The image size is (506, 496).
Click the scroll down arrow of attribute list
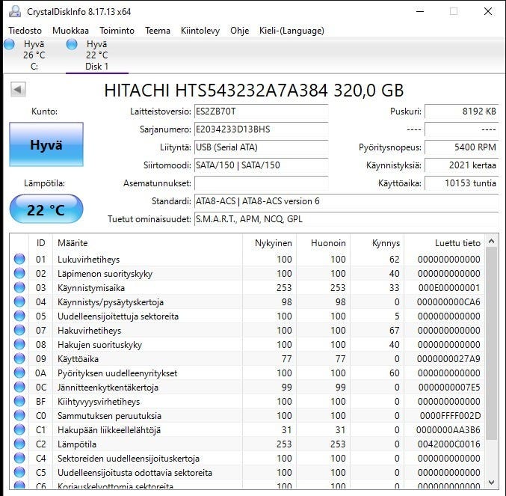tap(491, 483)
